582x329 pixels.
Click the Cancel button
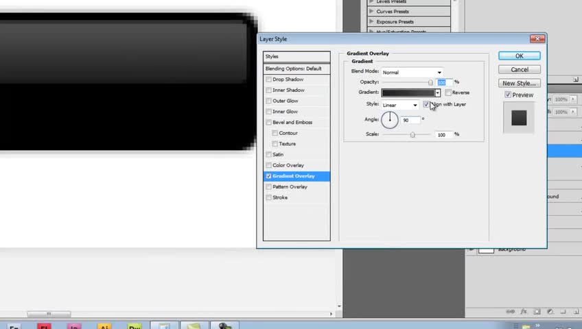pyautogui.click(x=520, y=69)
